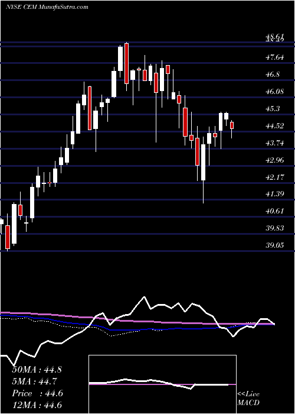Click the 46.08 price axis label

click(275, 92)
